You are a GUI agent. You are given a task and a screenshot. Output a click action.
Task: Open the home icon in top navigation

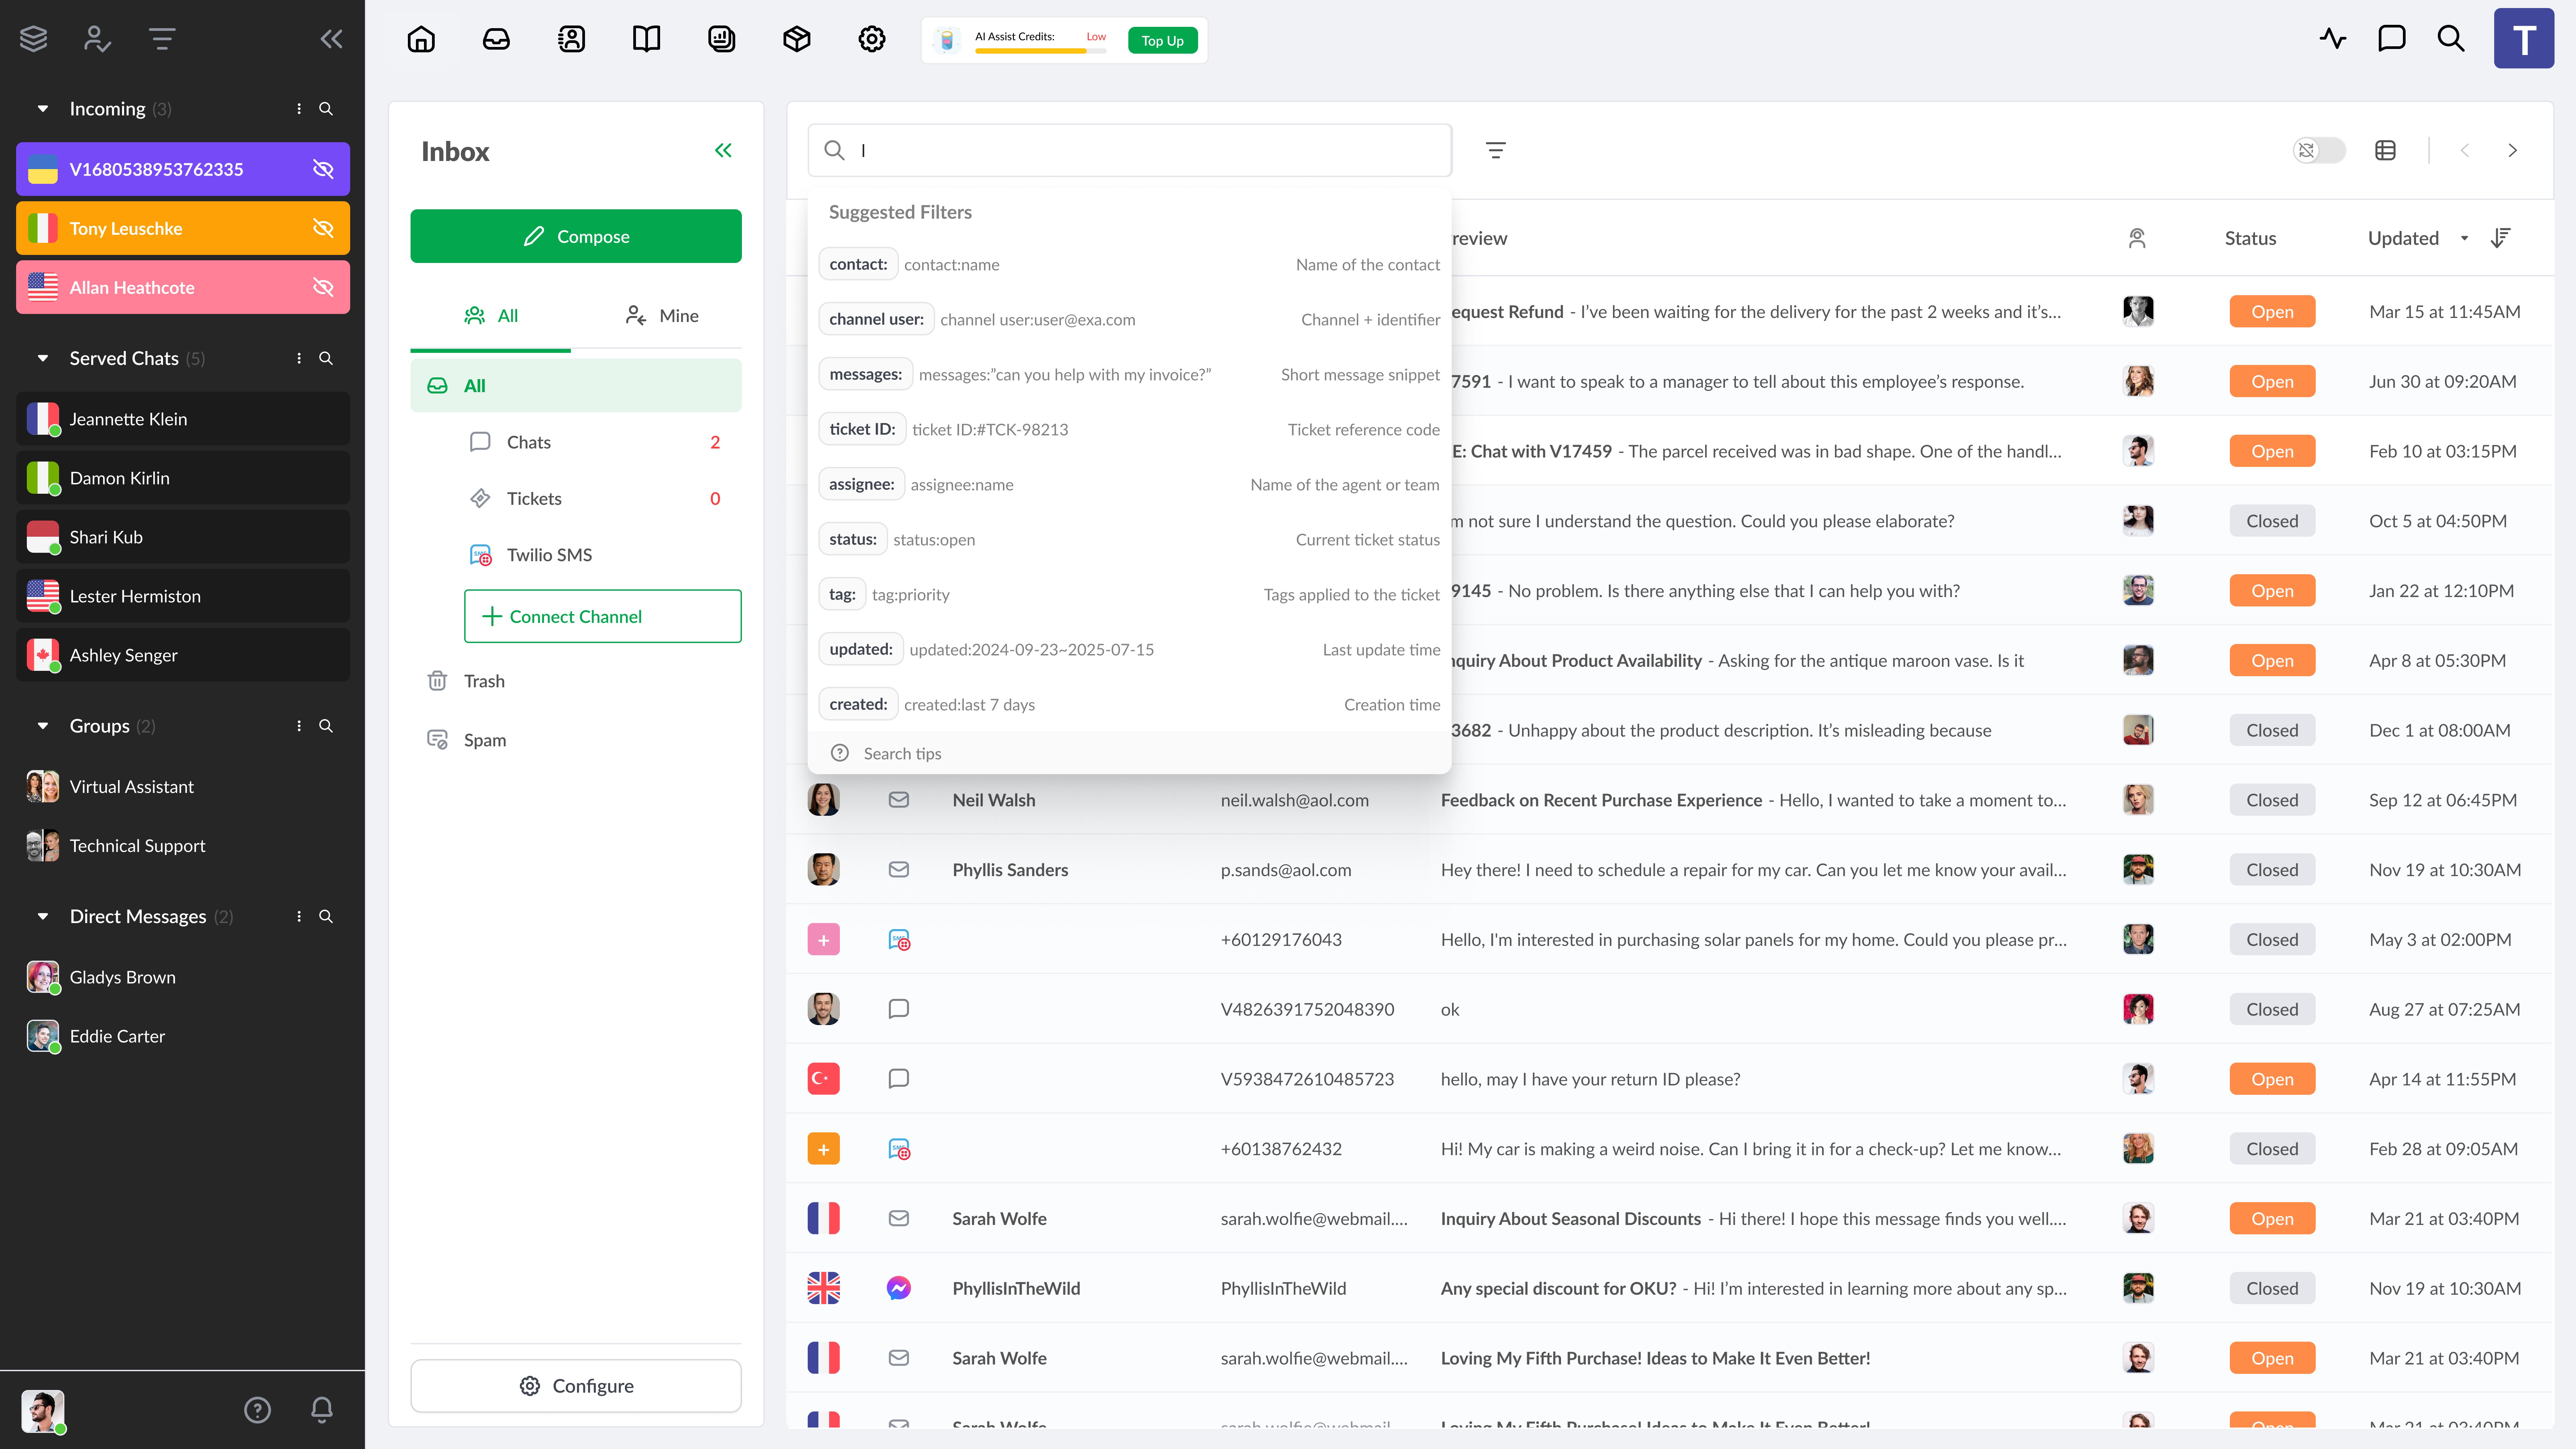point(421,39)
